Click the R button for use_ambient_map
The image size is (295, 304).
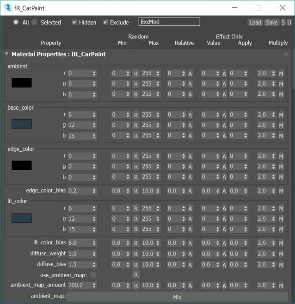[136, 275]
